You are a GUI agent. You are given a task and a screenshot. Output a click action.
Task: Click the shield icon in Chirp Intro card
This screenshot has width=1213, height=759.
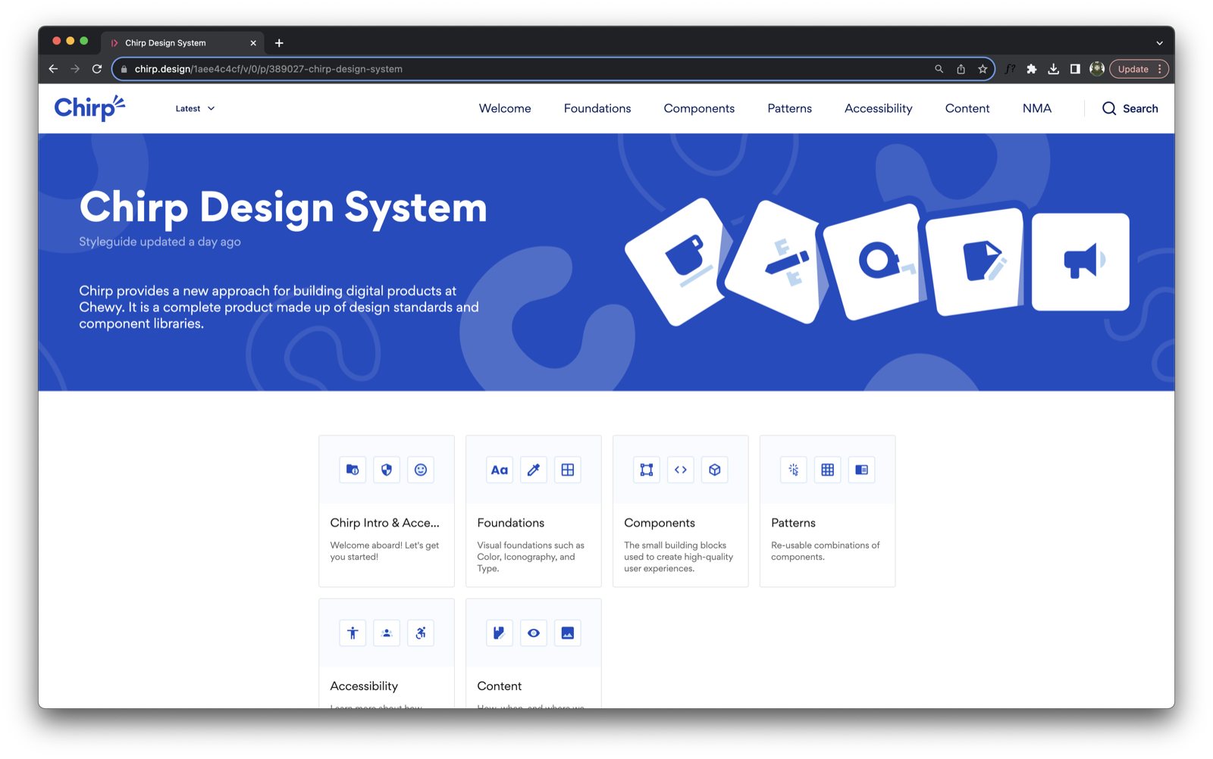tap(387, 470)
